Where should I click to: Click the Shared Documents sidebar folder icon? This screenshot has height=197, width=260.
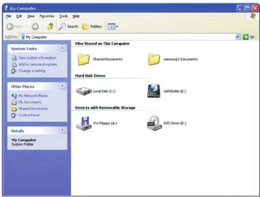pyautogui.click(x=14, y=109)
